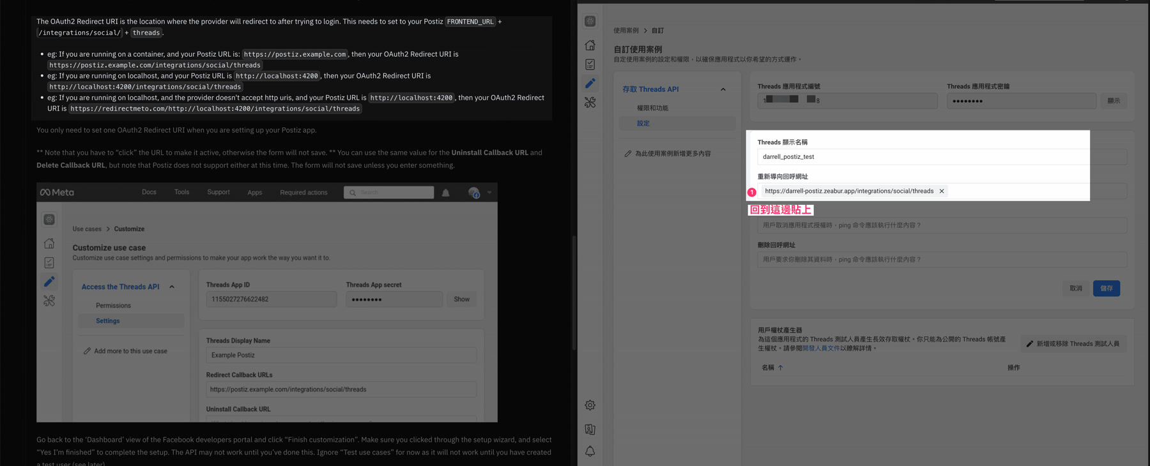The height and width of the screenshot is (466, 1150).
Task: Click the redirectmeto.com URL code snippet
Action: tap(215, 109)
